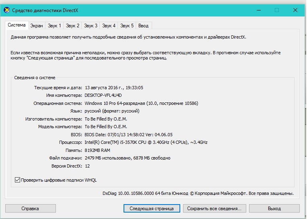Click DirectX version value 12
The height and width of the screenshot is (219, 307).
pyautogui.click(x=87, y=166)
